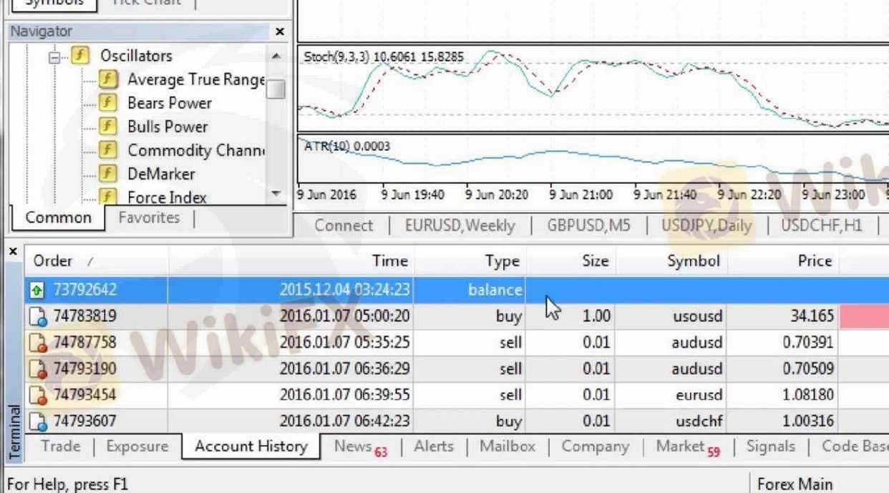Select Commodity Channel indicator icon

(x=107, y=150)
